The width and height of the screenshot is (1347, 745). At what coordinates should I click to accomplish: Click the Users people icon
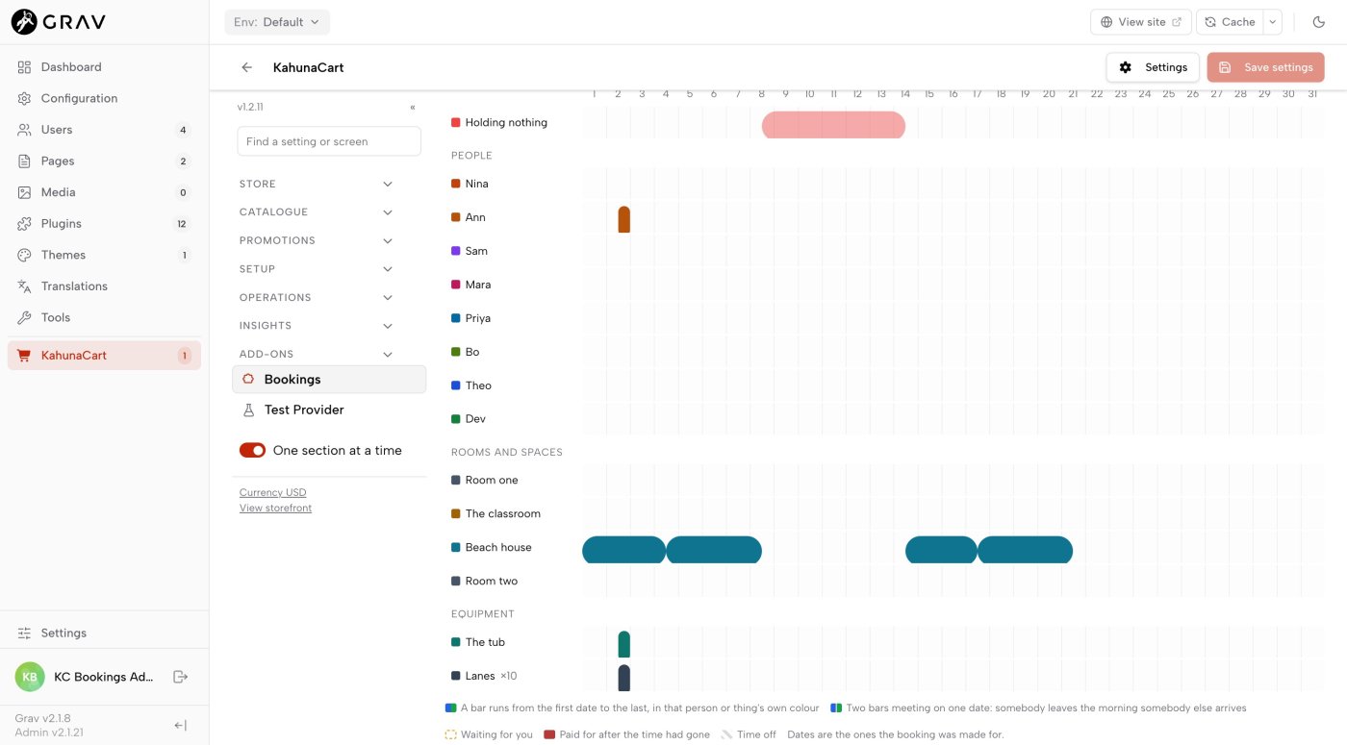pyautogui.click(x=24, y=130)
